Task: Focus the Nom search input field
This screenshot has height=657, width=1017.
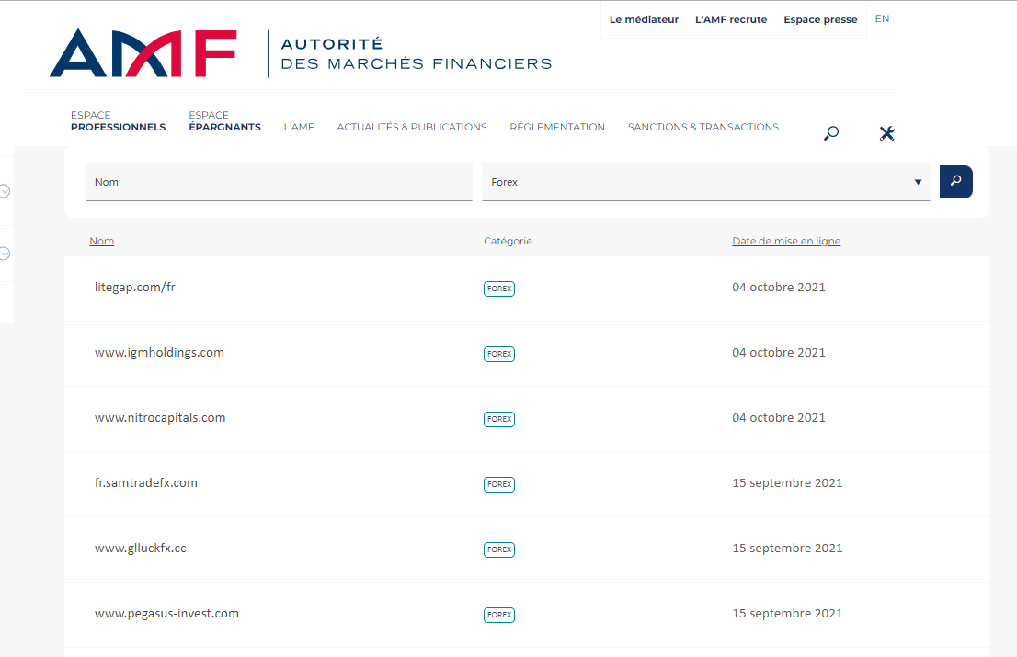Action: 279,182
